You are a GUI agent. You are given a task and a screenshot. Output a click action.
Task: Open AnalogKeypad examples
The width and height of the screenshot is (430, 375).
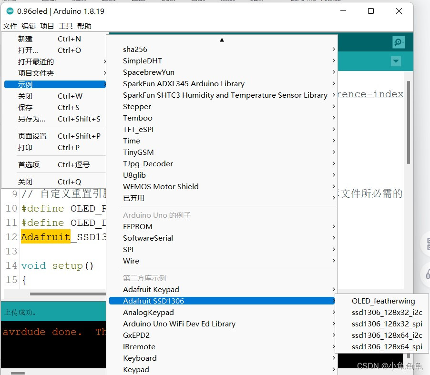(x=223, y=313)
